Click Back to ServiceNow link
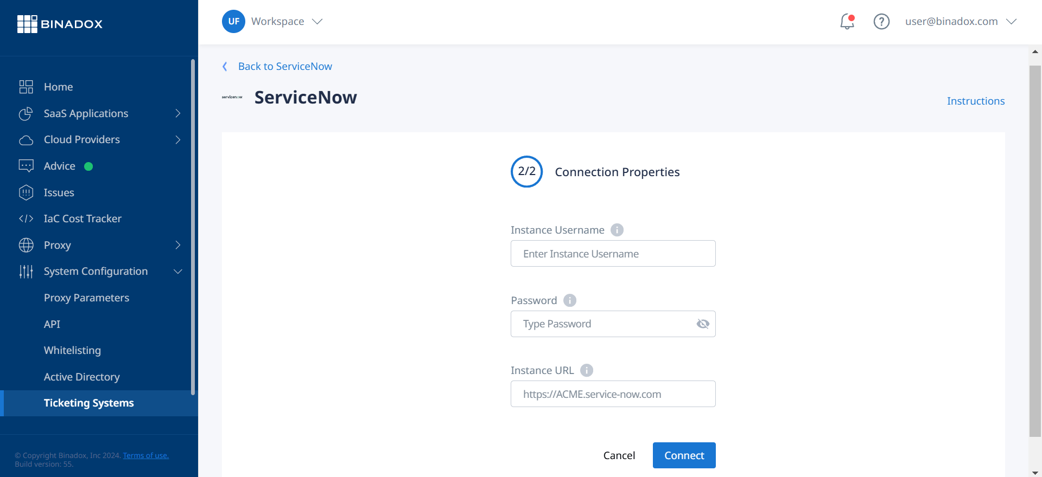This screenshot has height=477, width=1042. tap(285, 66)
